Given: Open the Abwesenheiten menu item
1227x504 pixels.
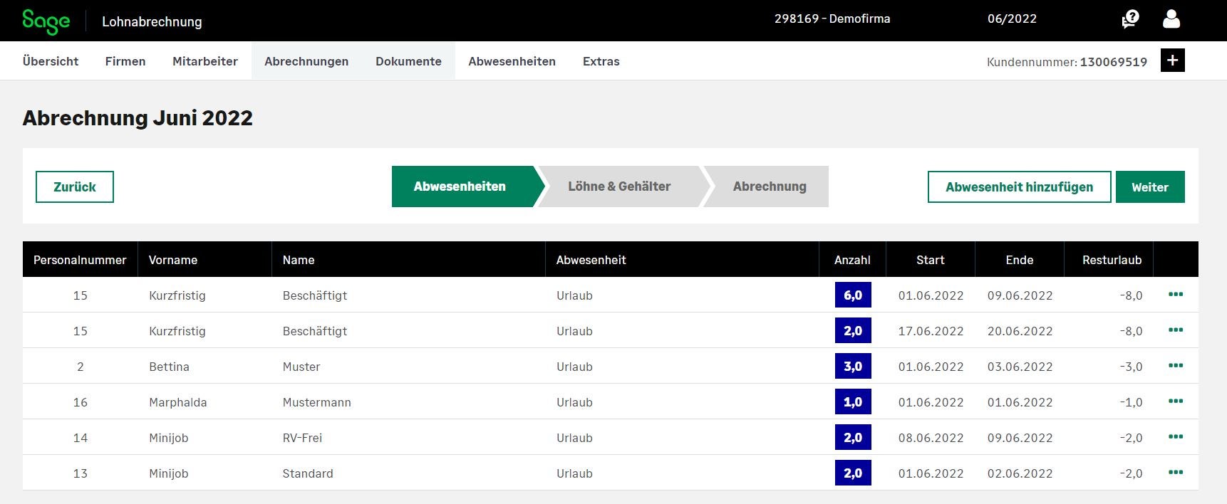Looking at the screenshot, I should point(512,61).
